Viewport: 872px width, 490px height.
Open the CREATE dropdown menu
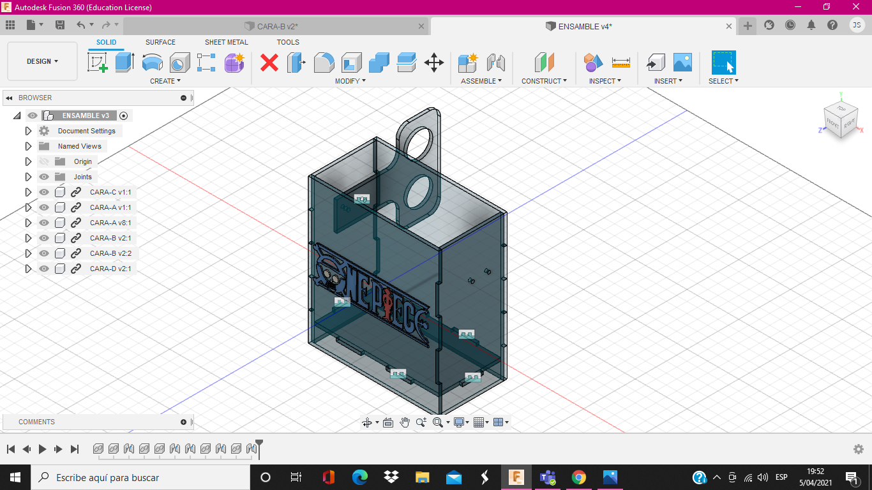point(165,81)
